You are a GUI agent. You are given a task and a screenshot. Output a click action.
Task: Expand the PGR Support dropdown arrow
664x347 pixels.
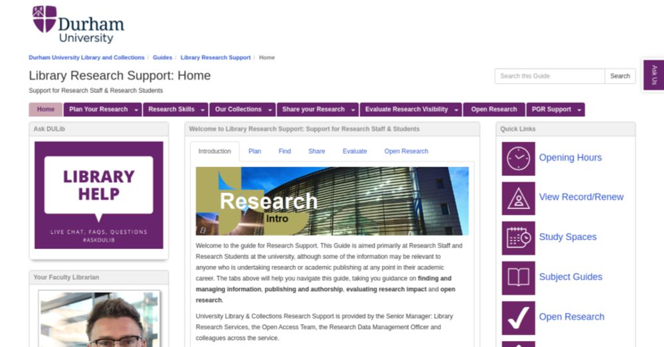tap(579, 109)
